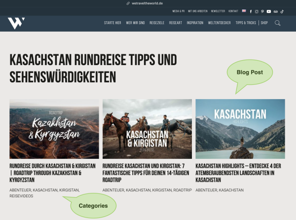The height and width of the screenshot is (220, 296).
Task: Open the Reiseart menu
Action: [176, 23]
